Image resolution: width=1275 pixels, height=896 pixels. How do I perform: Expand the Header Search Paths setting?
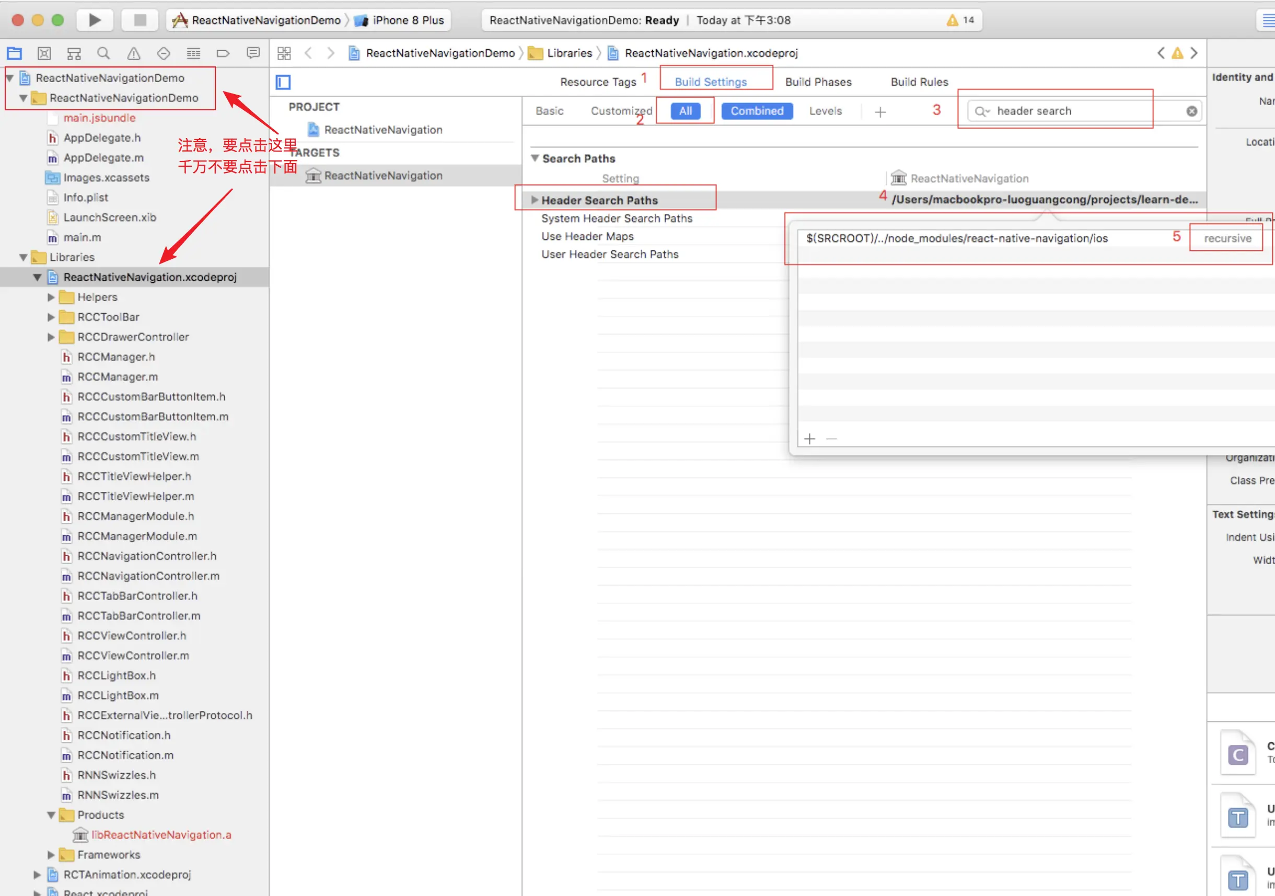[534, 200]
